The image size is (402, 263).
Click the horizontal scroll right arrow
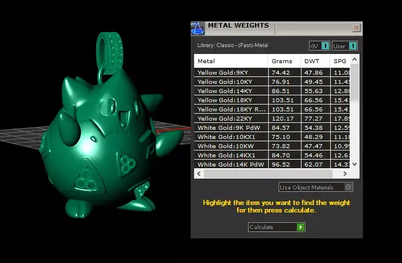(345, 173)
